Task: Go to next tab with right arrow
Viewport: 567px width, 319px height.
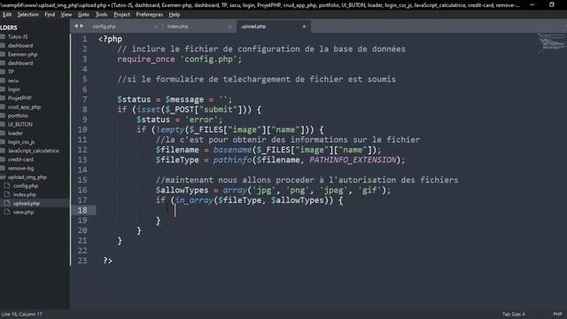Action: 82,26
